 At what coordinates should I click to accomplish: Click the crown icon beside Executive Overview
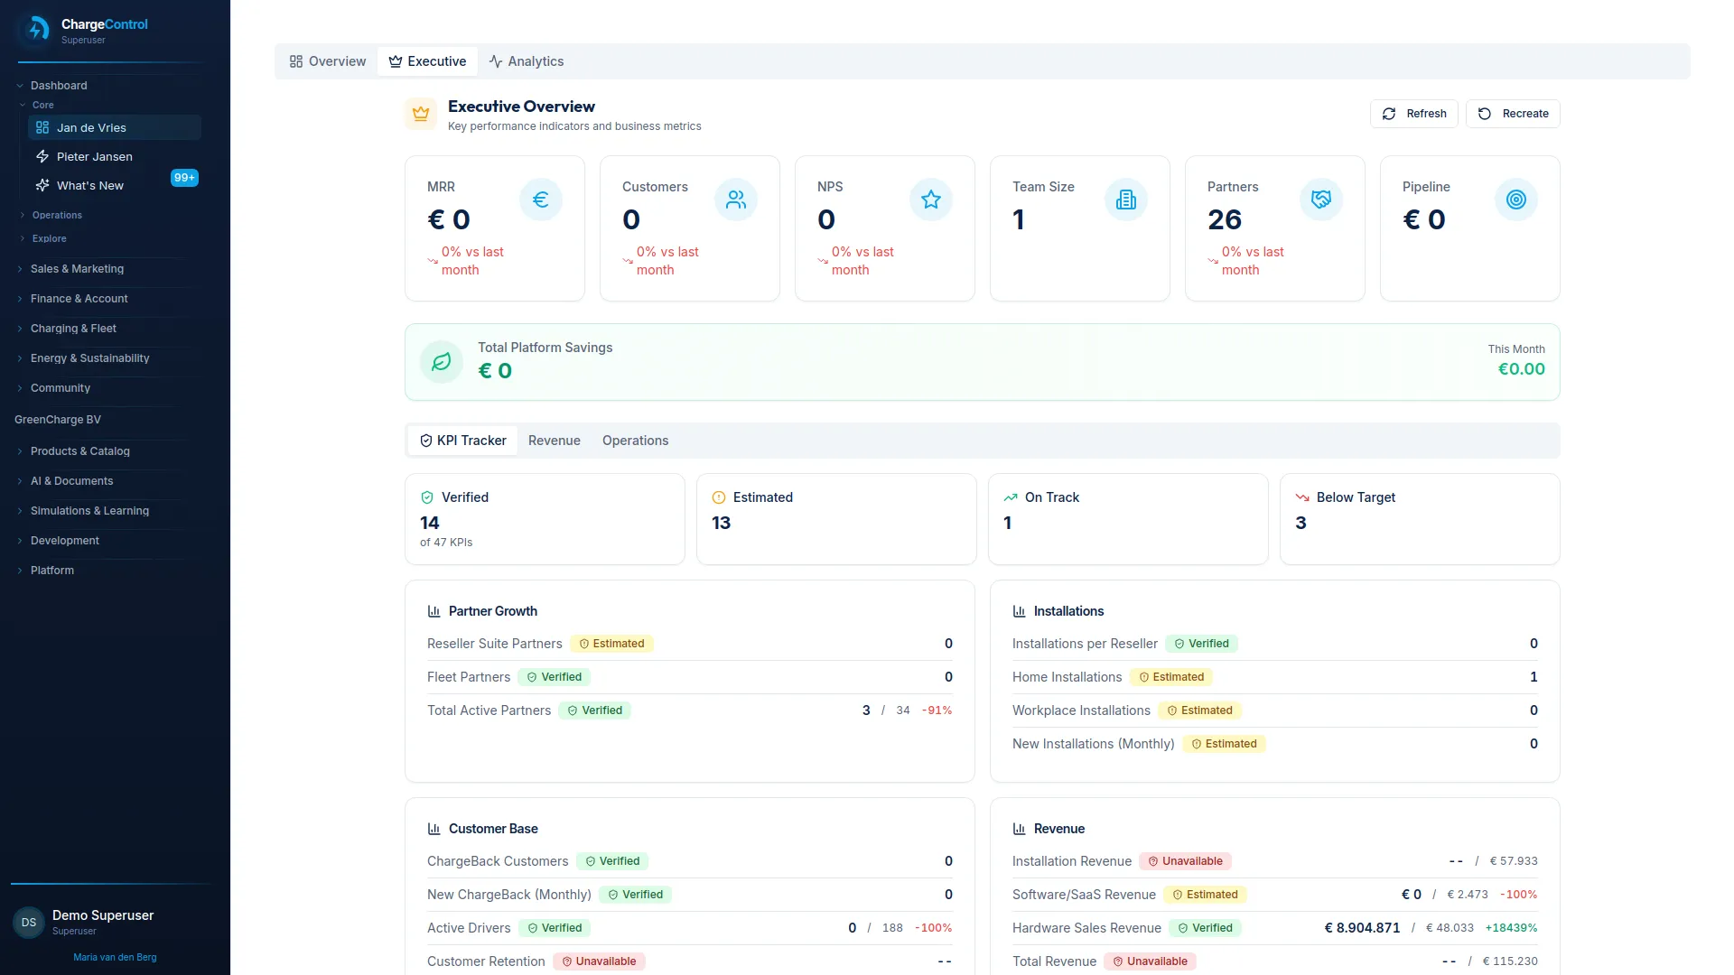point(421,114)
